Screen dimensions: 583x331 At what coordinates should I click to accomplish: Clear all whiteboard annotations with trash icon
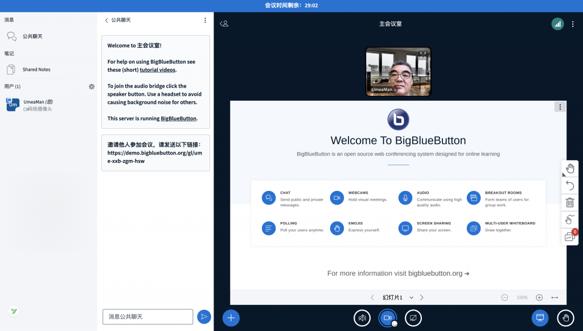tap(569, 202)
